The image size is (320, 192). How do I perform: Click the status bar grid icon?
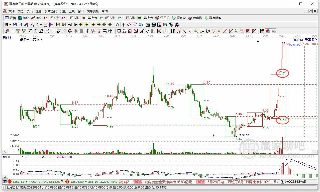pos(5,182)
